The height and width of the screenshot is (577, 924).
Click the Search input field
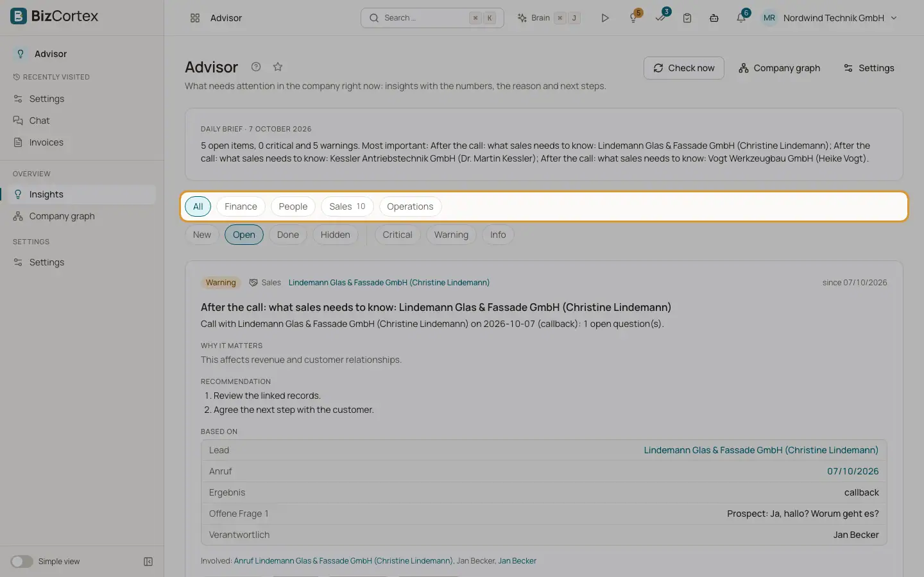click(432, 18)
